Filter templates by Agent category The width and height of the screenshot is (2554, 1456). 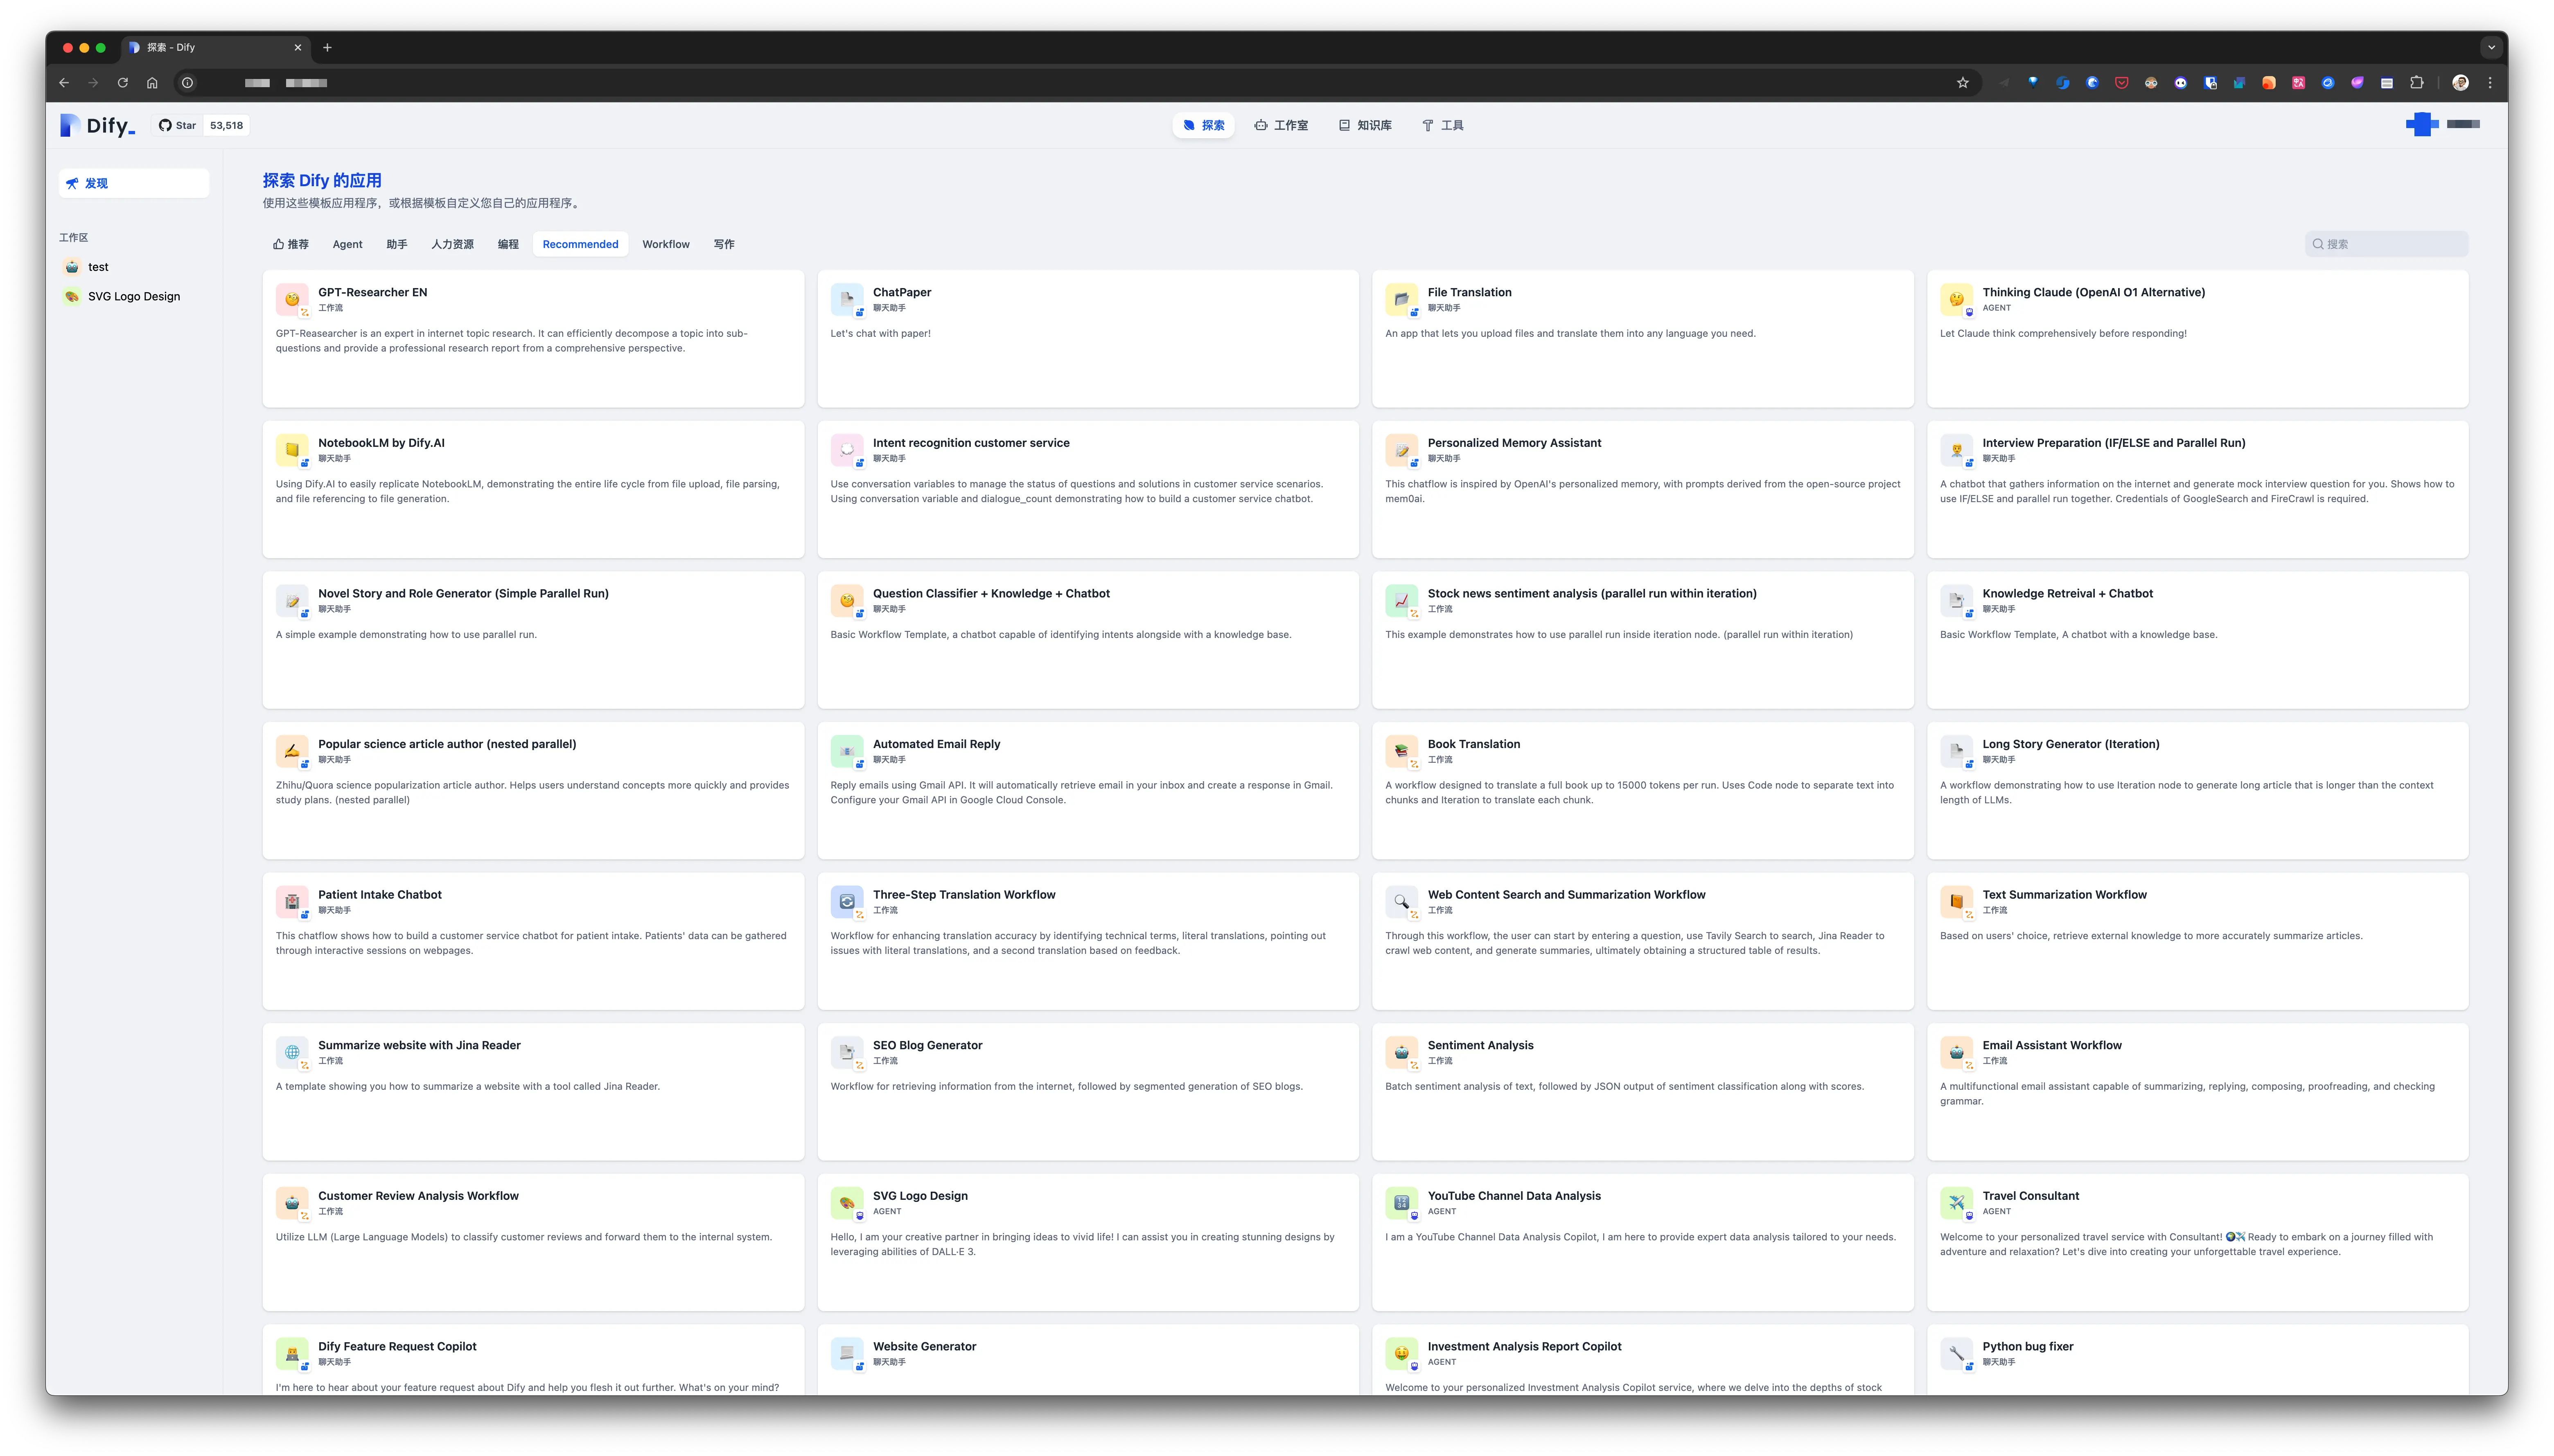pos(347,244)
